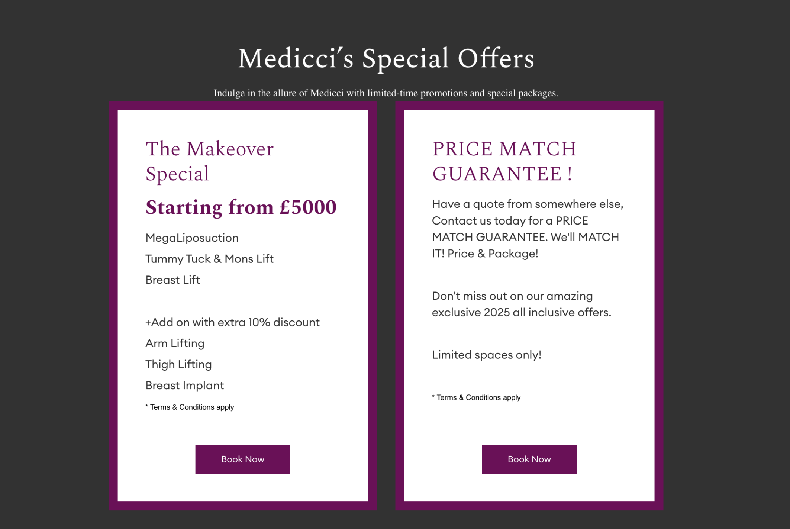
Task: Click the 'IT! Price & Package!' line
Action: (x=485, y=254)
